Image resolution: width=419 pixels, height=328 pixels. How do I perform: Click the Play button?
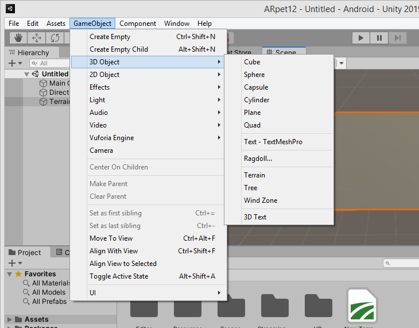tap(361, 38)
